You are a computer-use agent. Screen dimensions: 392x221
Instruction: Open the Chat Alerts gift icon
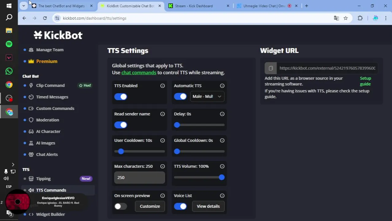click(31, 154)
